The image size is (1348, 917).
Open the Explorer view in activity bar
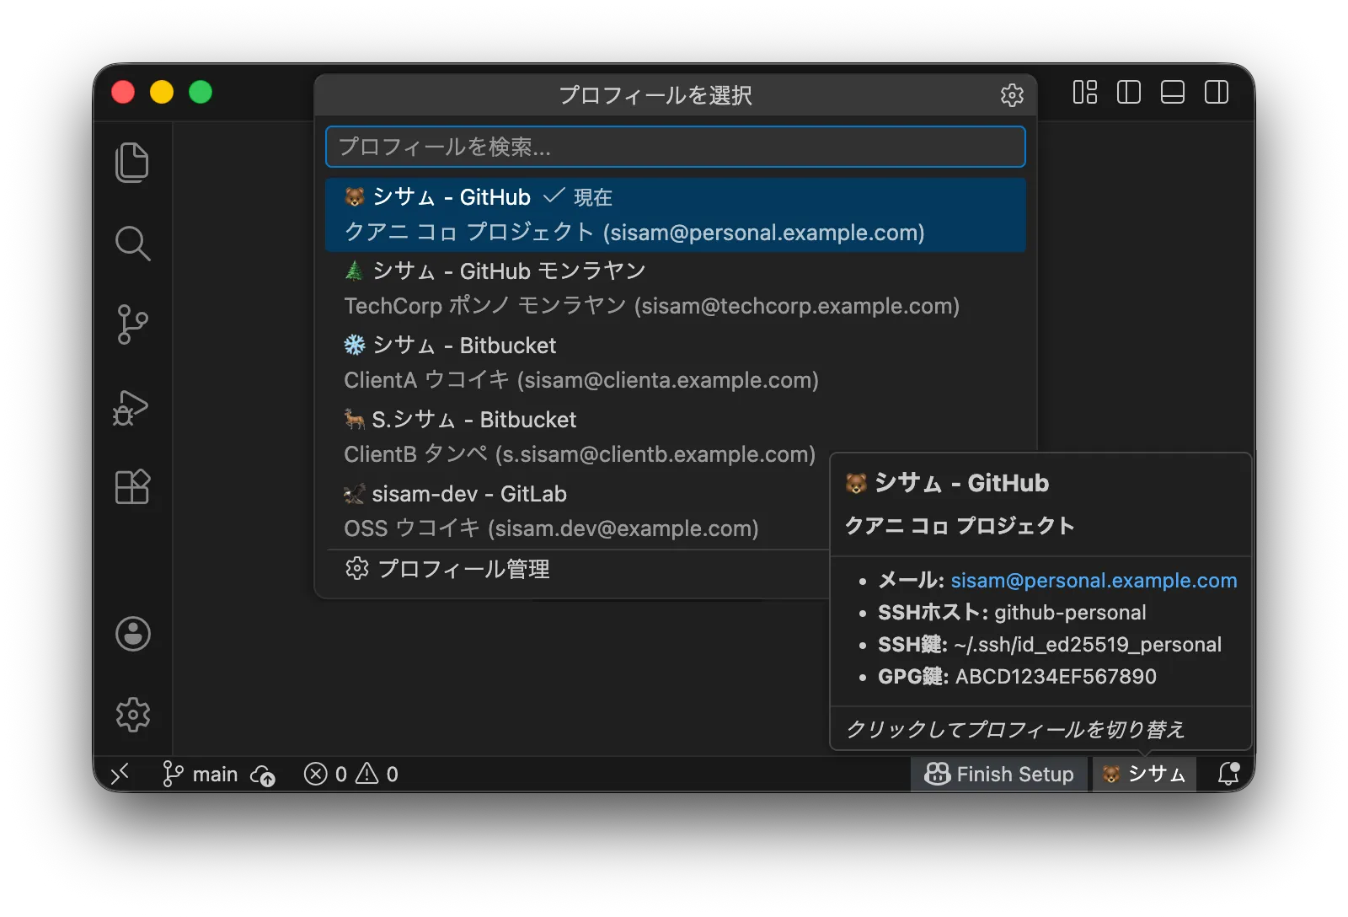click(132, 162)
